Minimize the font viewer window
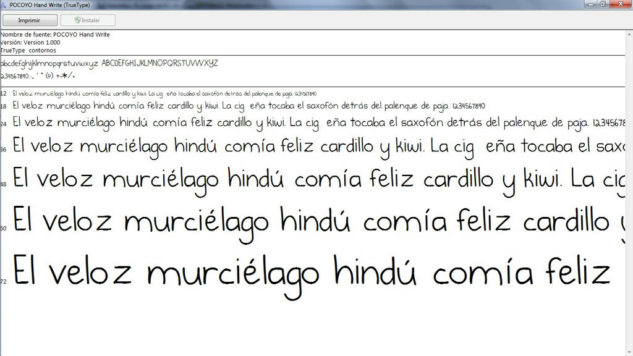 coord(592,4)
